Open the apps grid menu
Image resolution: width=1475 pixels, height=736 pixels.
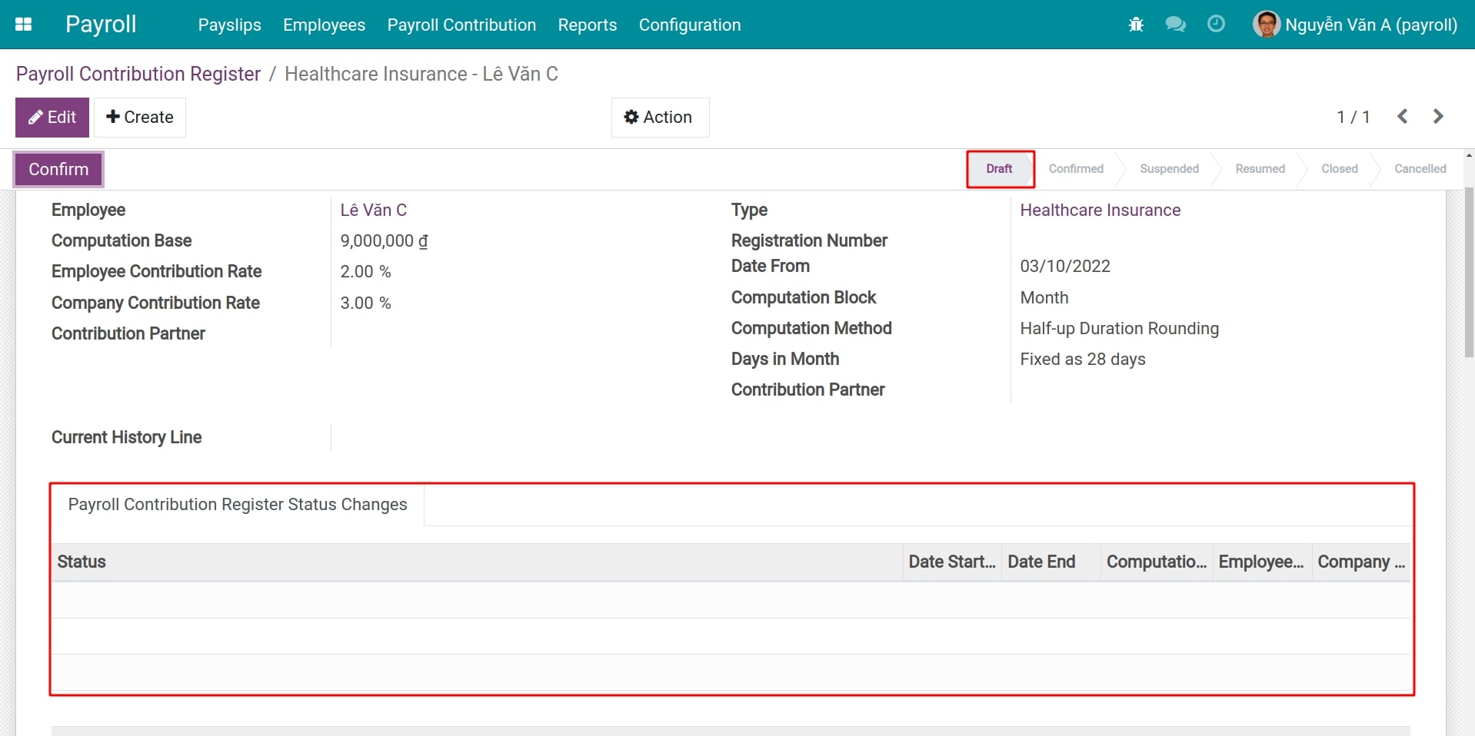click(24, 24)
